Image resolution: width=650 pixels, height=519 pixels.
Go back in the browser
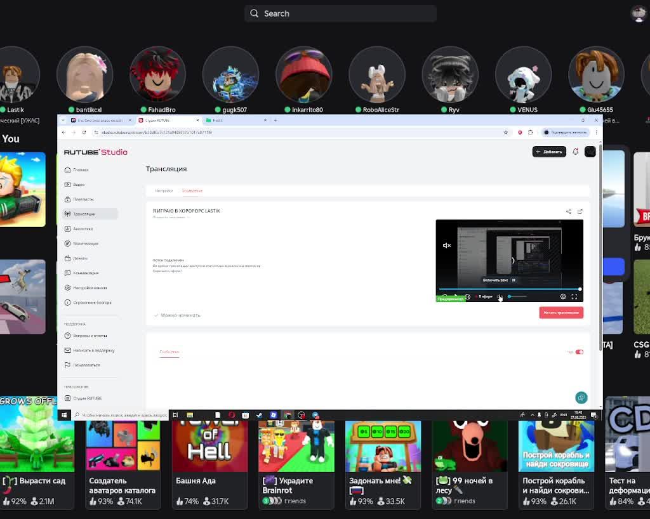[63, 133]
